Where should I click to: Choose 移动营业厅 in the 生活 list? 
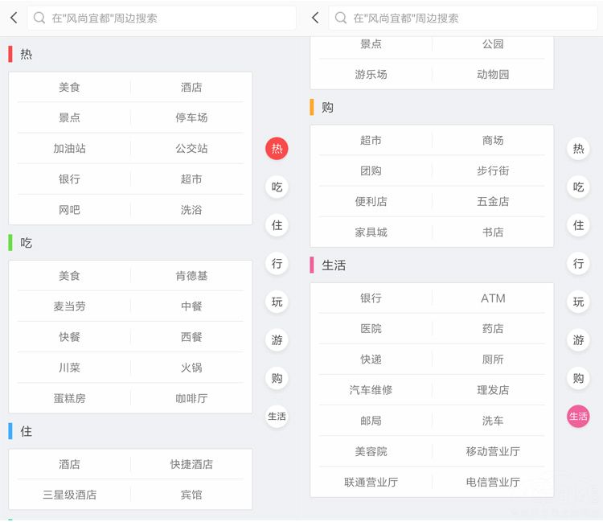pos(493,451)
